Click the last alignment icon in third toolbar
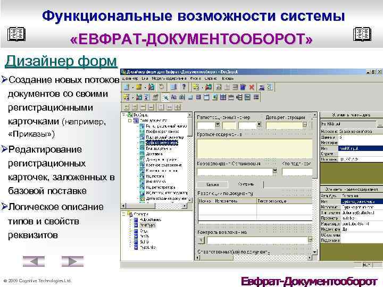Image resolution: width=383 pixels, height=287 pixels. [178, 107]
